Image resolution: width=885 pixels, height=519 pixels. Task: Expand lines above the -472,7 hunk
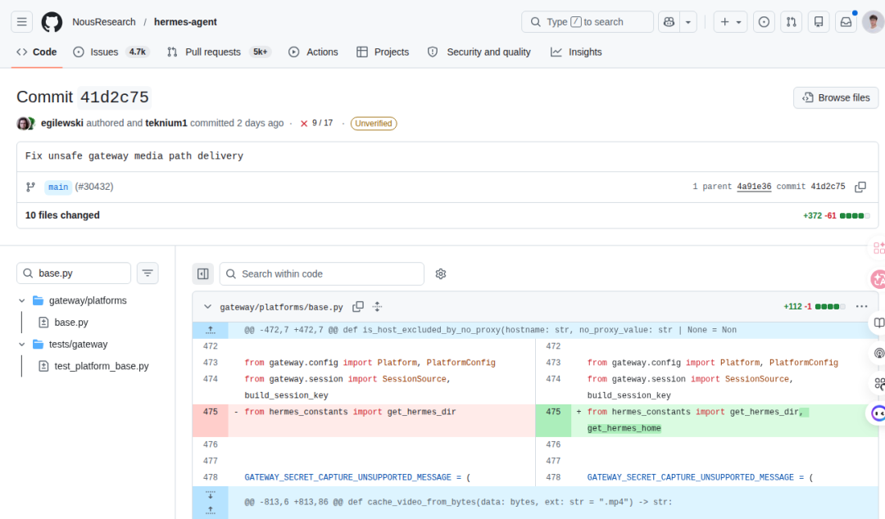(211, 330)
